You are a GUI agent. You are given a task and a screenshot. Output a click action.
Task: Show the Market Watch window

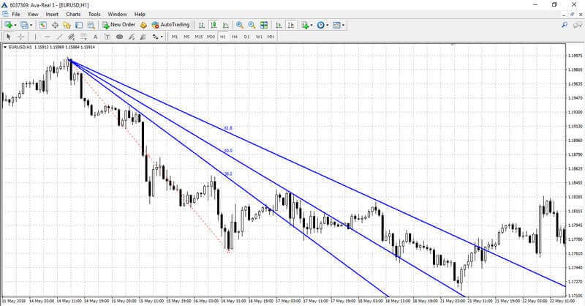pyautogui.click(x=43, y=25)
